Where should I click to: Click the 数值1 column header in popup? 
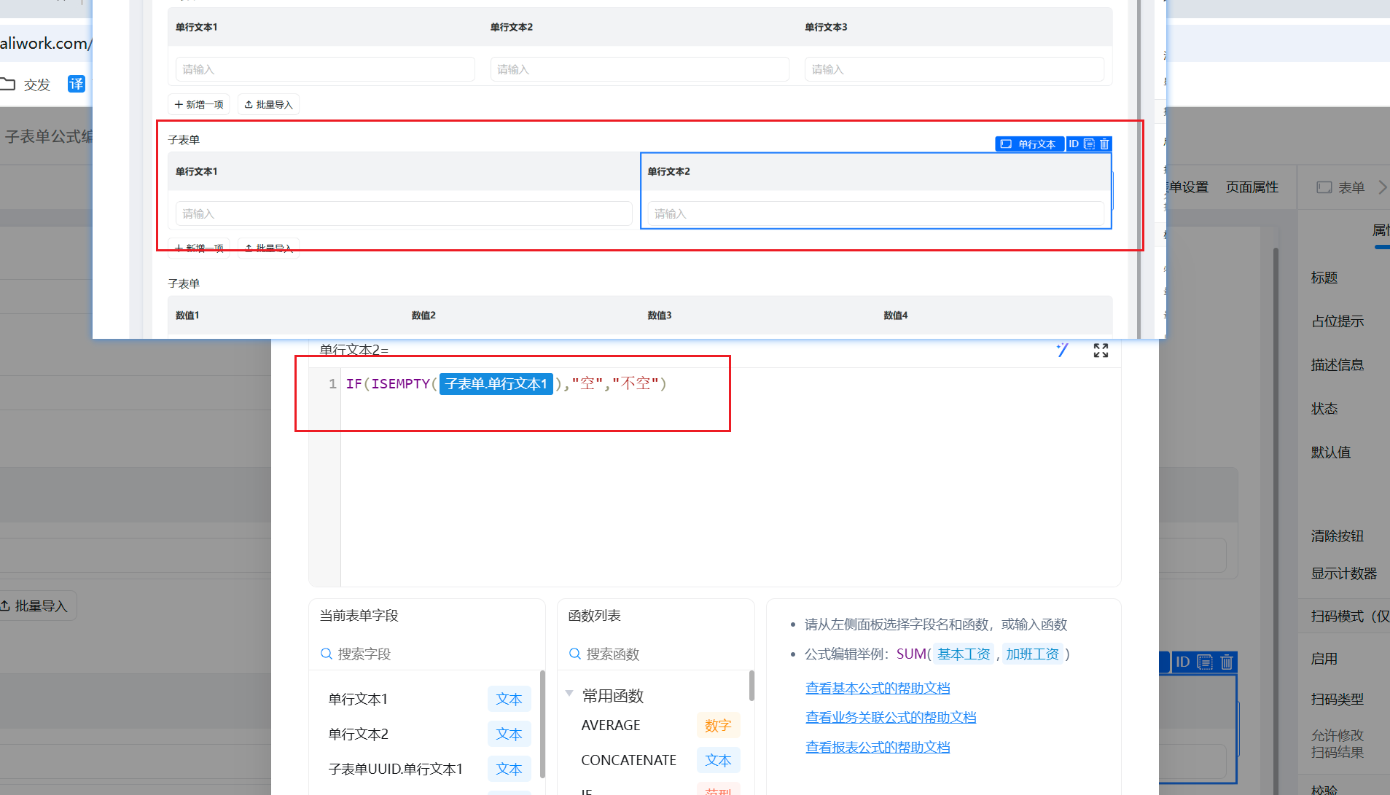click(187, 316)
